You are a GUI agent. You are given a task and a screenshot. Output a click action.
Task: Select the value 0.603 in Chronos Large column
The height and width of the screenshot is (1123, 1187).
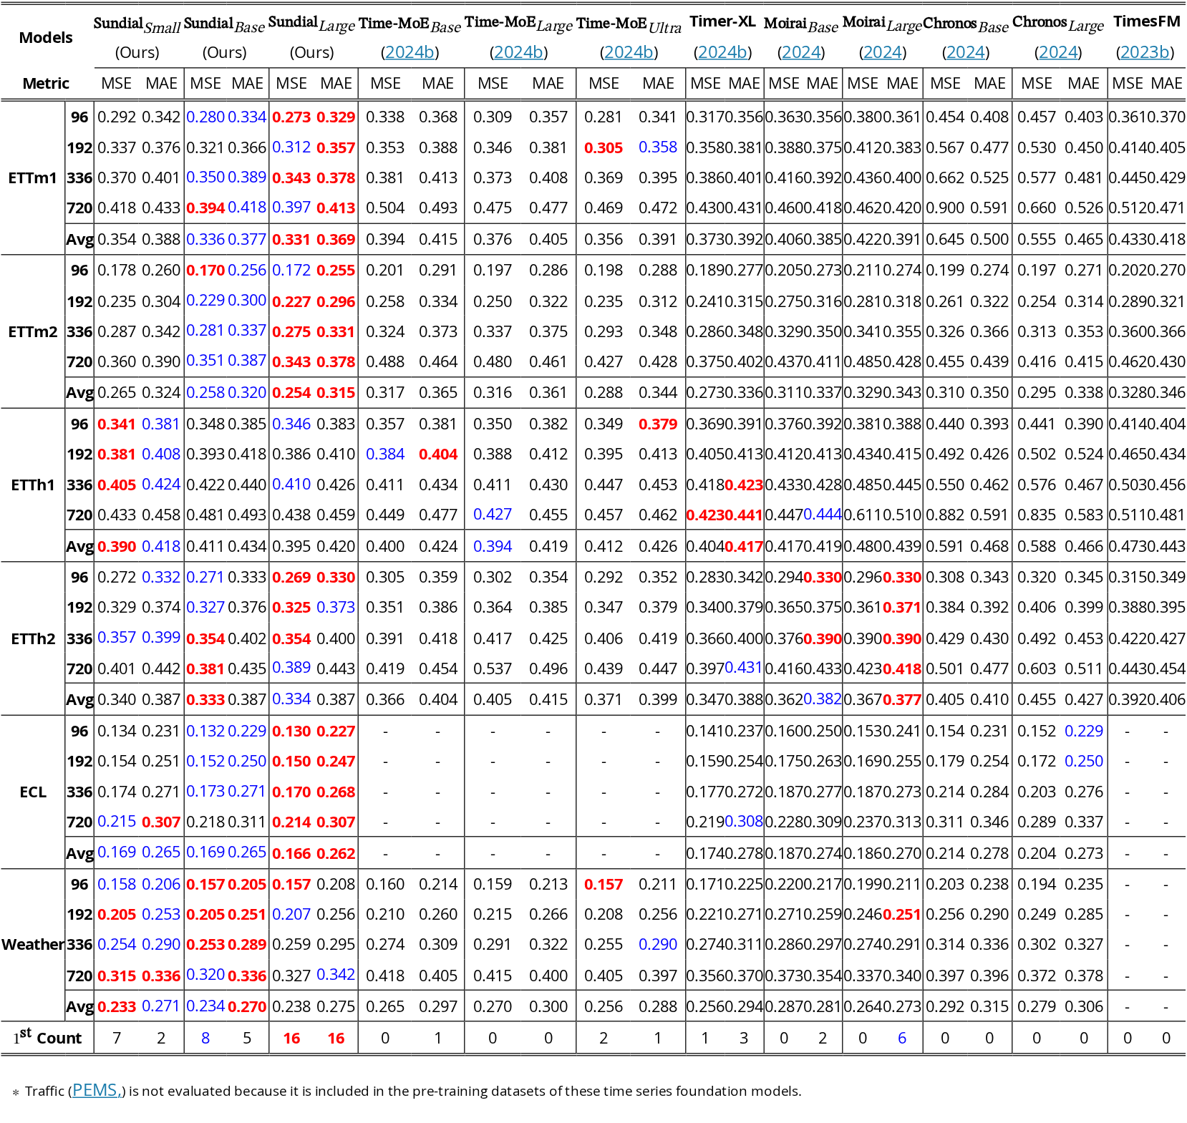pyautogui.click(x=1037, y=669)
